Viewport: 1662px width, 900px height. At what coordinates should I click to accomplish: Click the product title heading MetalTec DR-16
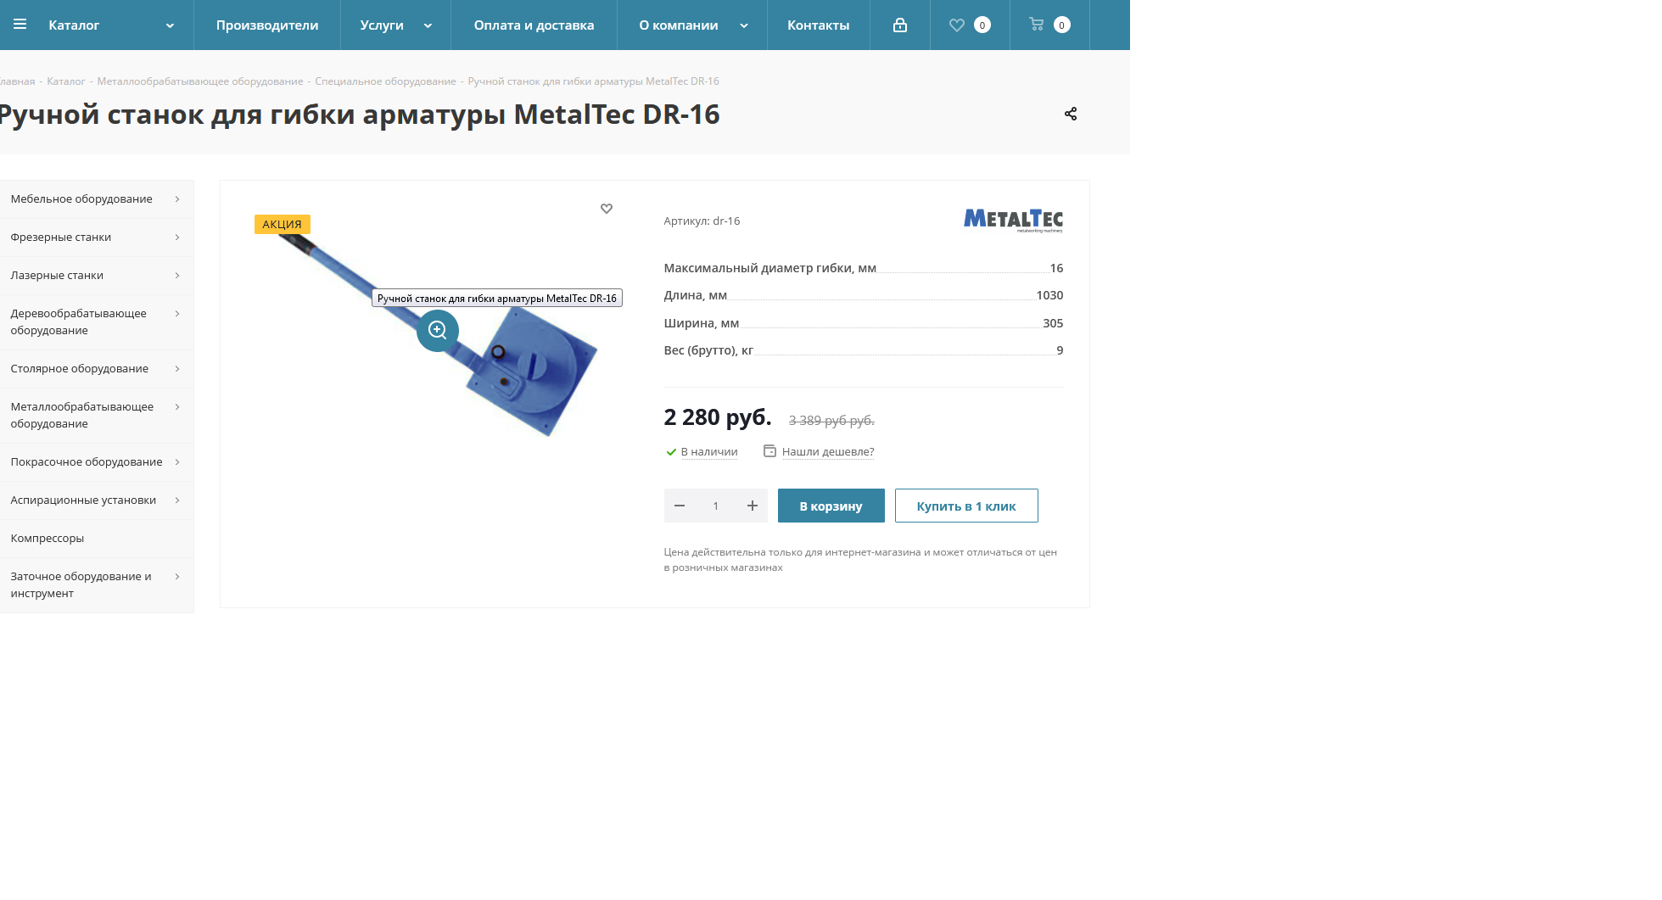pos(360,115)
